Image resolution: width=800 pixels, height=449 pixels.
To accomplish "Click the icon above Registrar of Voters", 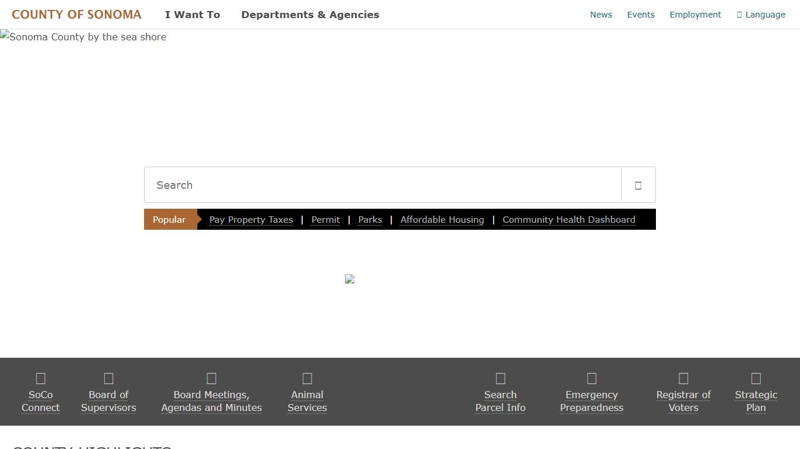I will 683,378.
